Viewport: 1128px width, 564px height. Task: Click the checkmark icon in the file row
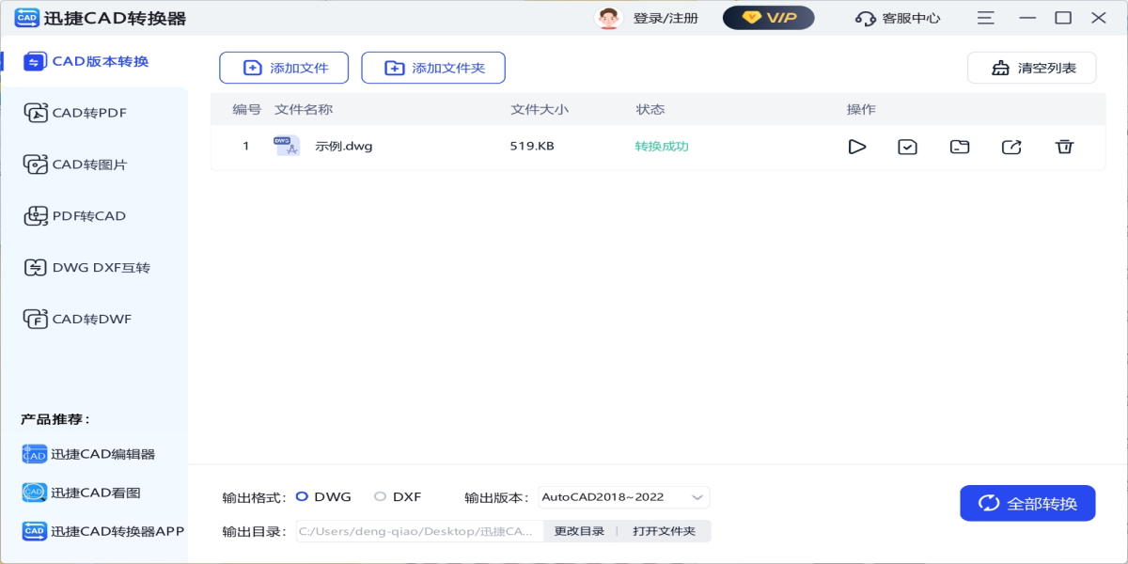click(907, 147)
